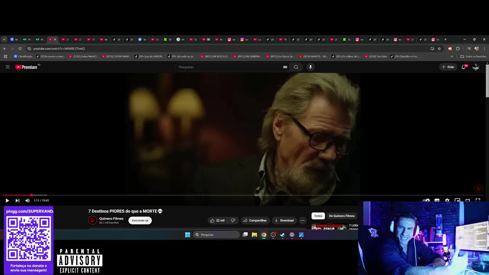The width and height of the screenshot is (489, 275).
Task: Open a new browser tab
Action: point(445,39)
